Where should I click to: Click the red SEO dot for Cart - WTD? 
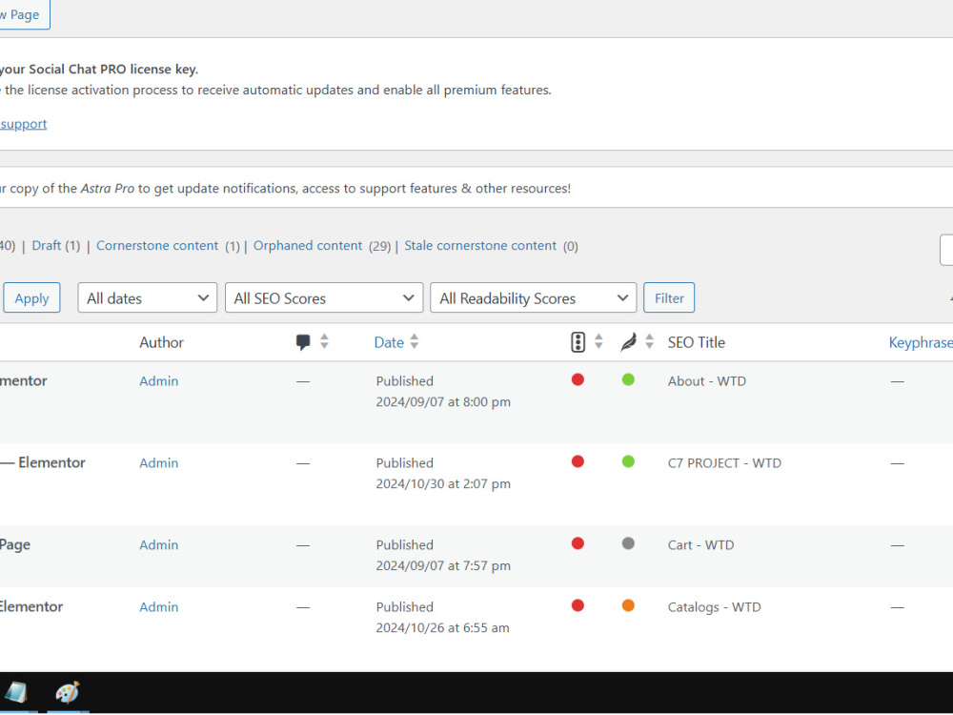578,543
